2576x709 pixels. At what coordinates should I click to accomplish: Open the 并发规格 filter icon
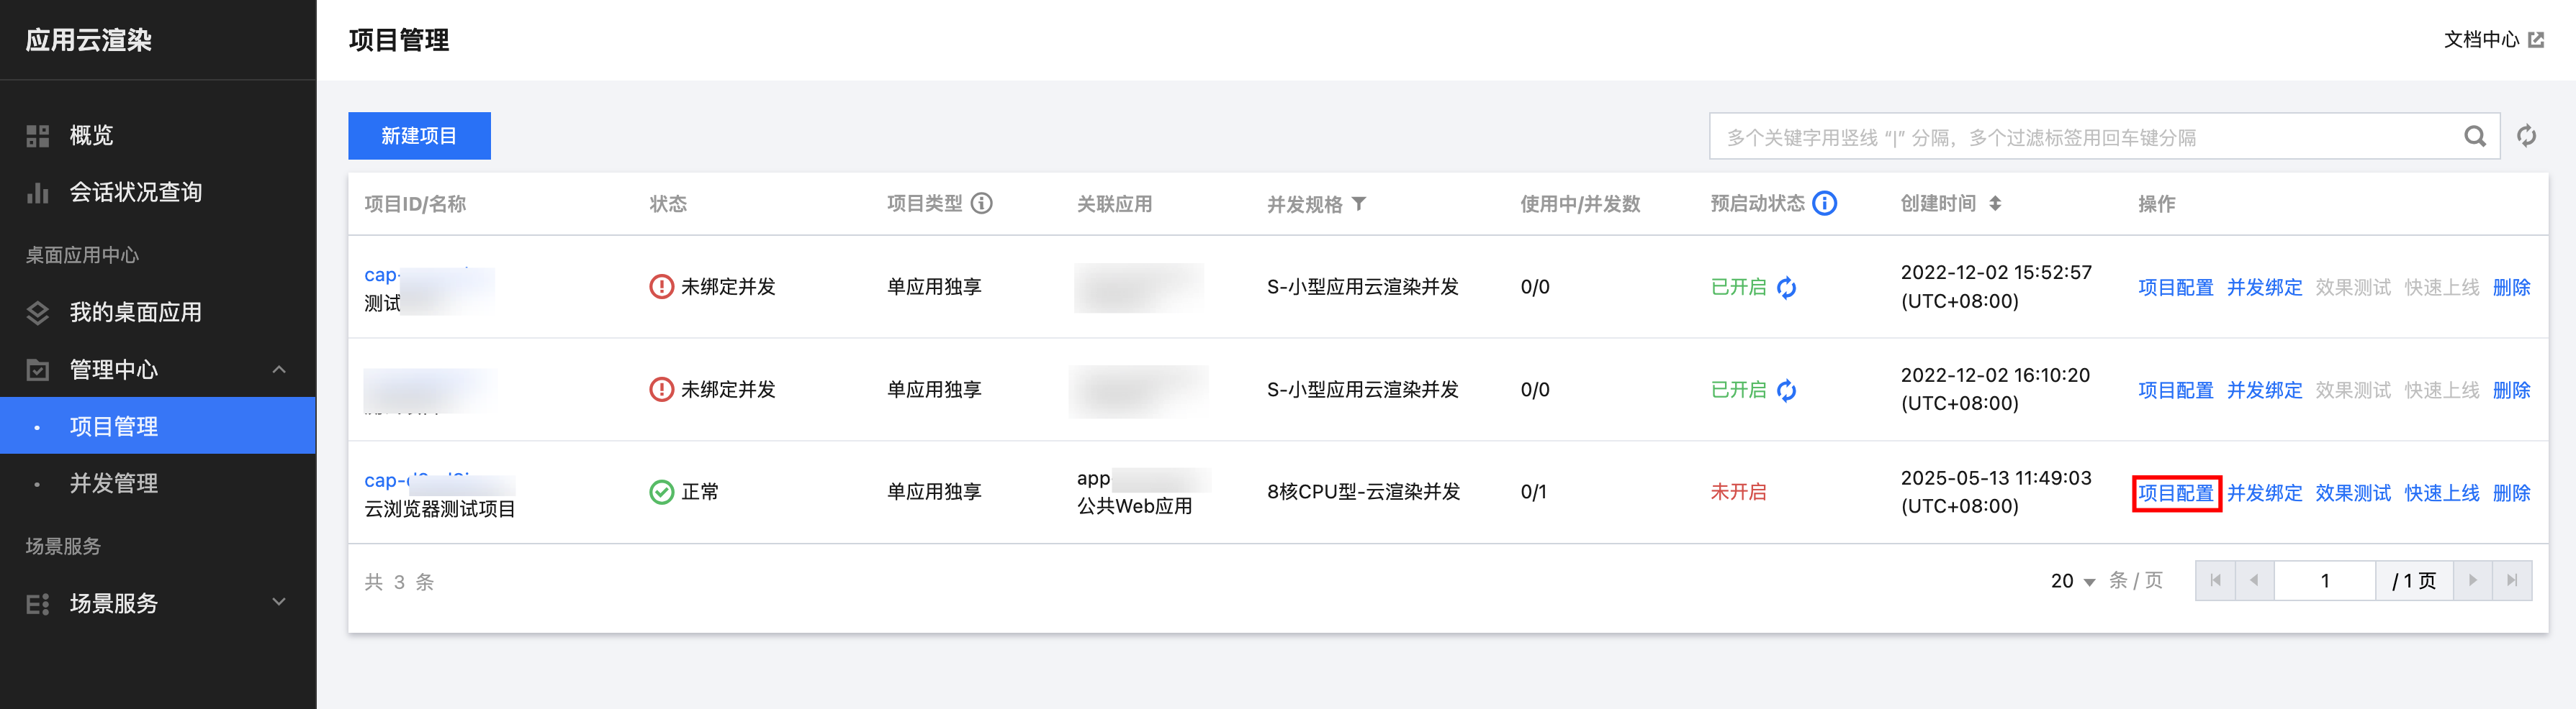1359,203
